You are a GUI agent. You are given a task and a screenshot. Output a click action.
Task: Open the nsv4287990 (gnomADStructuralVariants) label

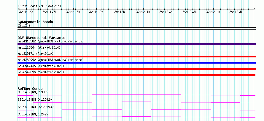pyautogui.click(x=51, y=60)
